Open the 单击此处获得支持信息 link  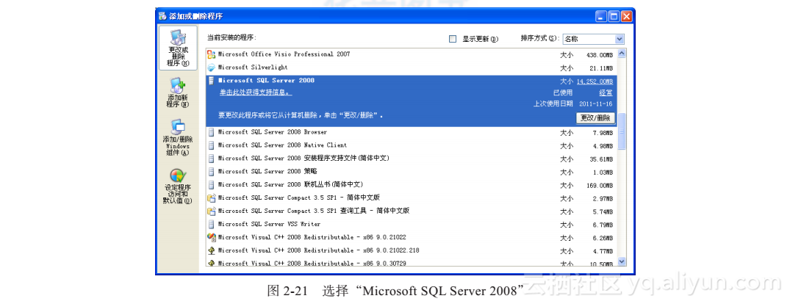[x=256, y=93]
